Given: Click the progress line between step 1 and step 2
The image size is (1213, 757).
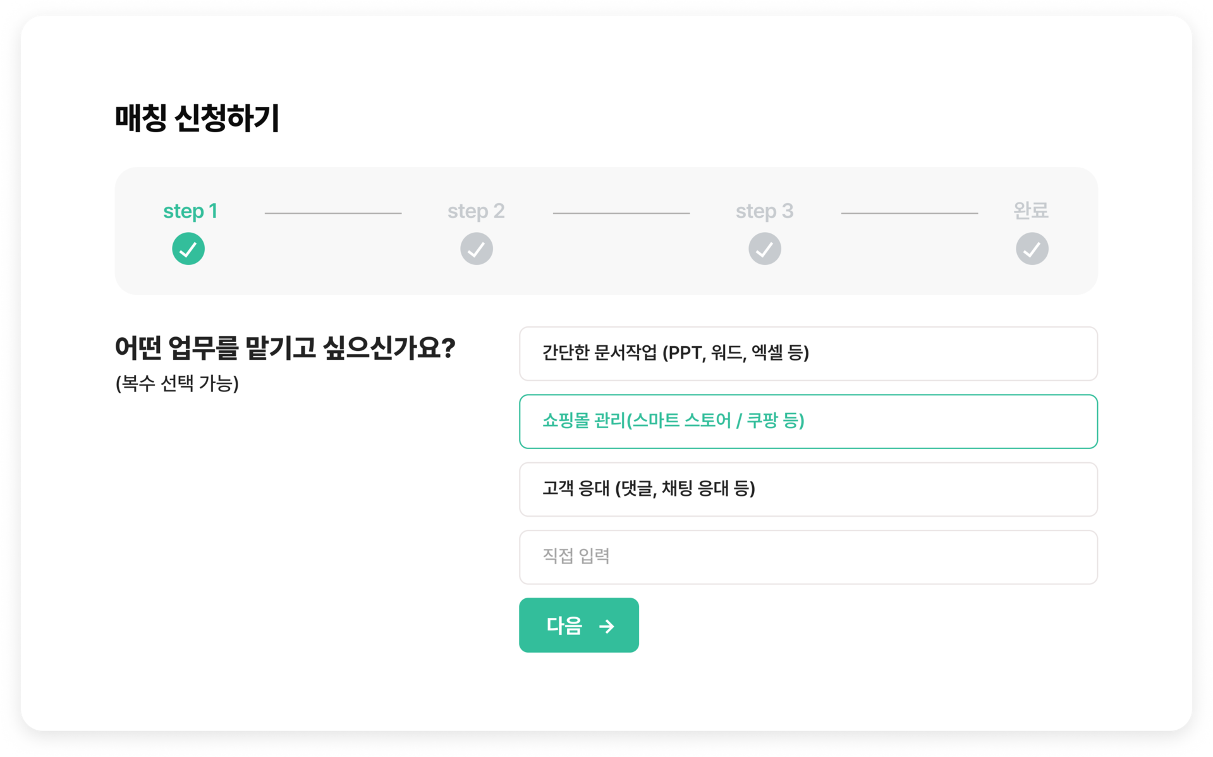Looking at the screenshot, I should [333, 213].
